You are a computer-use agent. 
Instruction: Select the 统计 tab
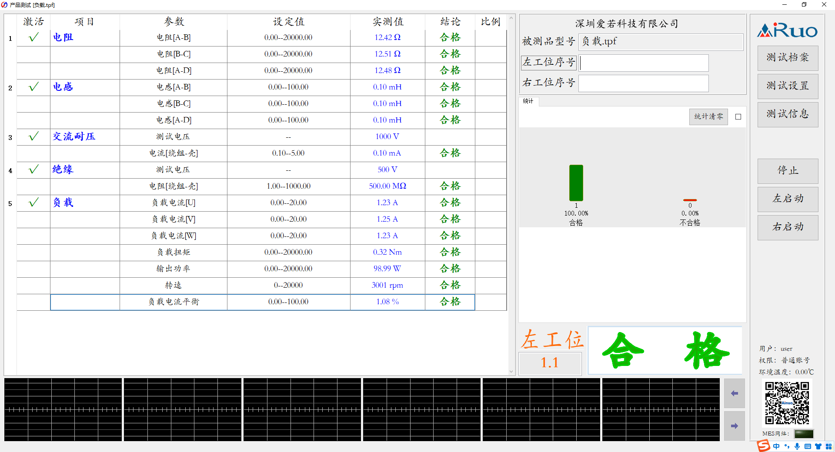528,101
